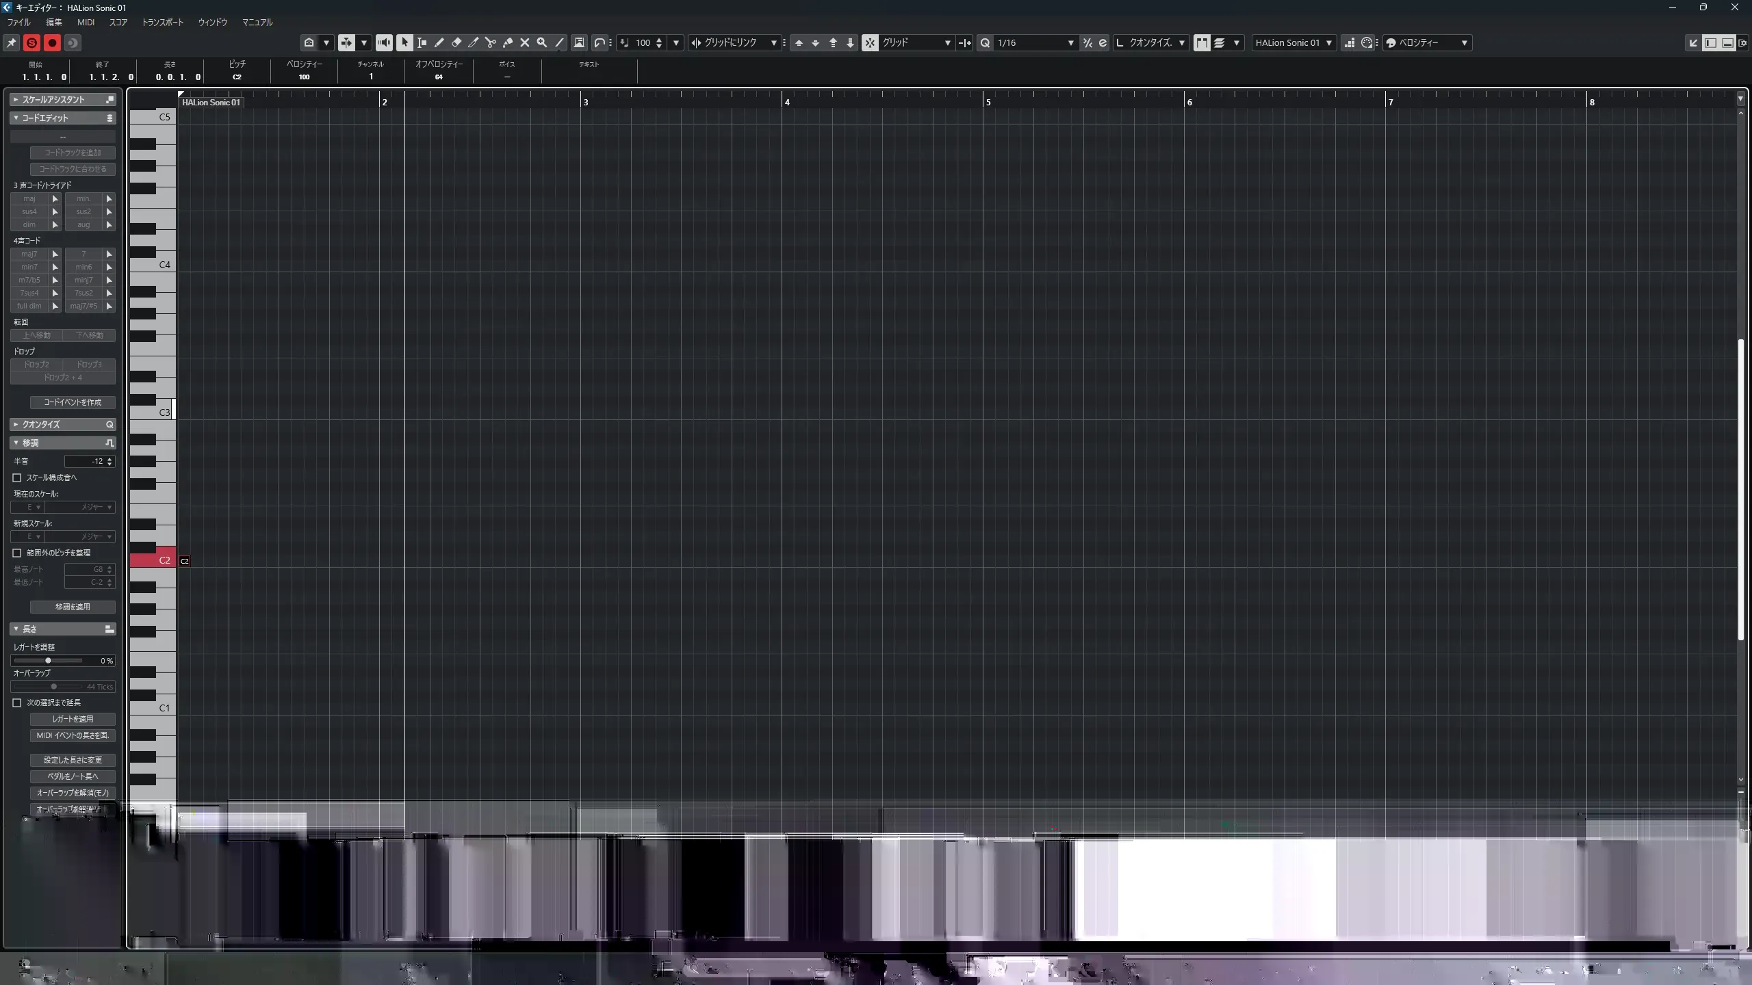Select the Mute X tool
1752x985 pixels.
pos(525,42)
